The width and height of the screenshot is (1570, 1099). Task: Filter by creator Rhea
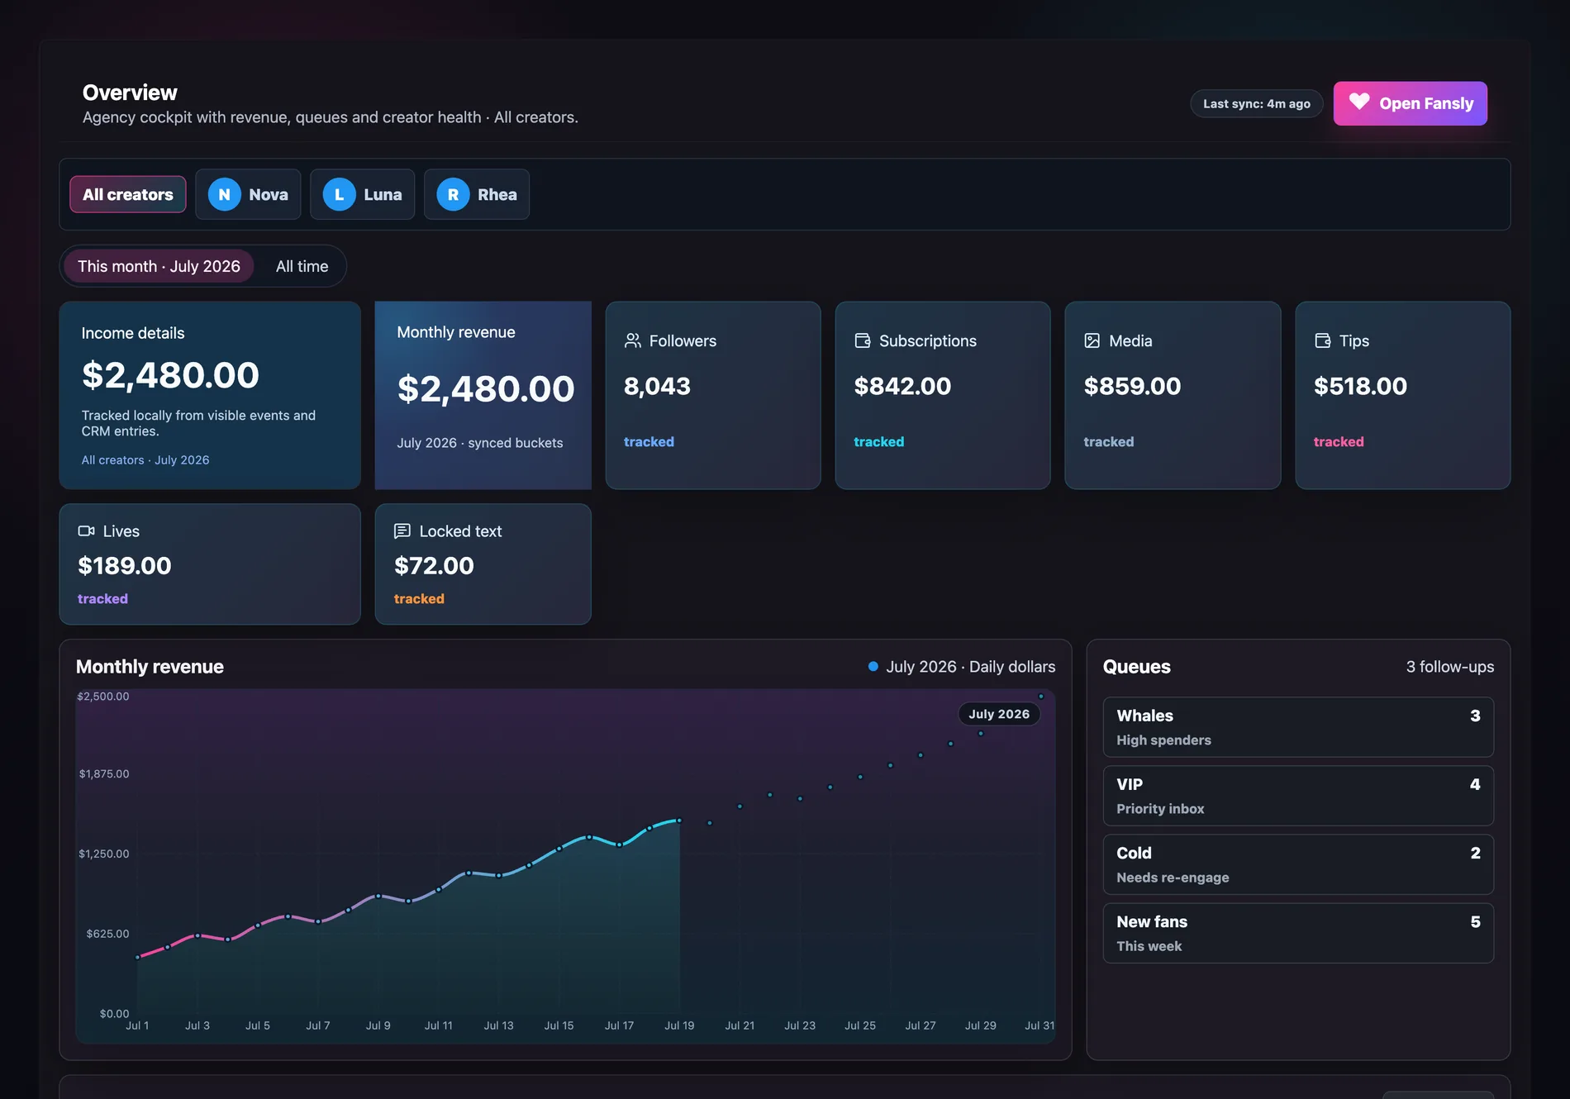pos(477,194)
